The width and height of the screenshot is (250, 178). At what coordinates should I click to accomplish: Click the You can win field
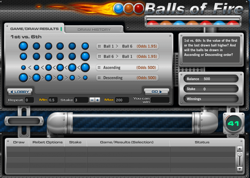(160, 100)
